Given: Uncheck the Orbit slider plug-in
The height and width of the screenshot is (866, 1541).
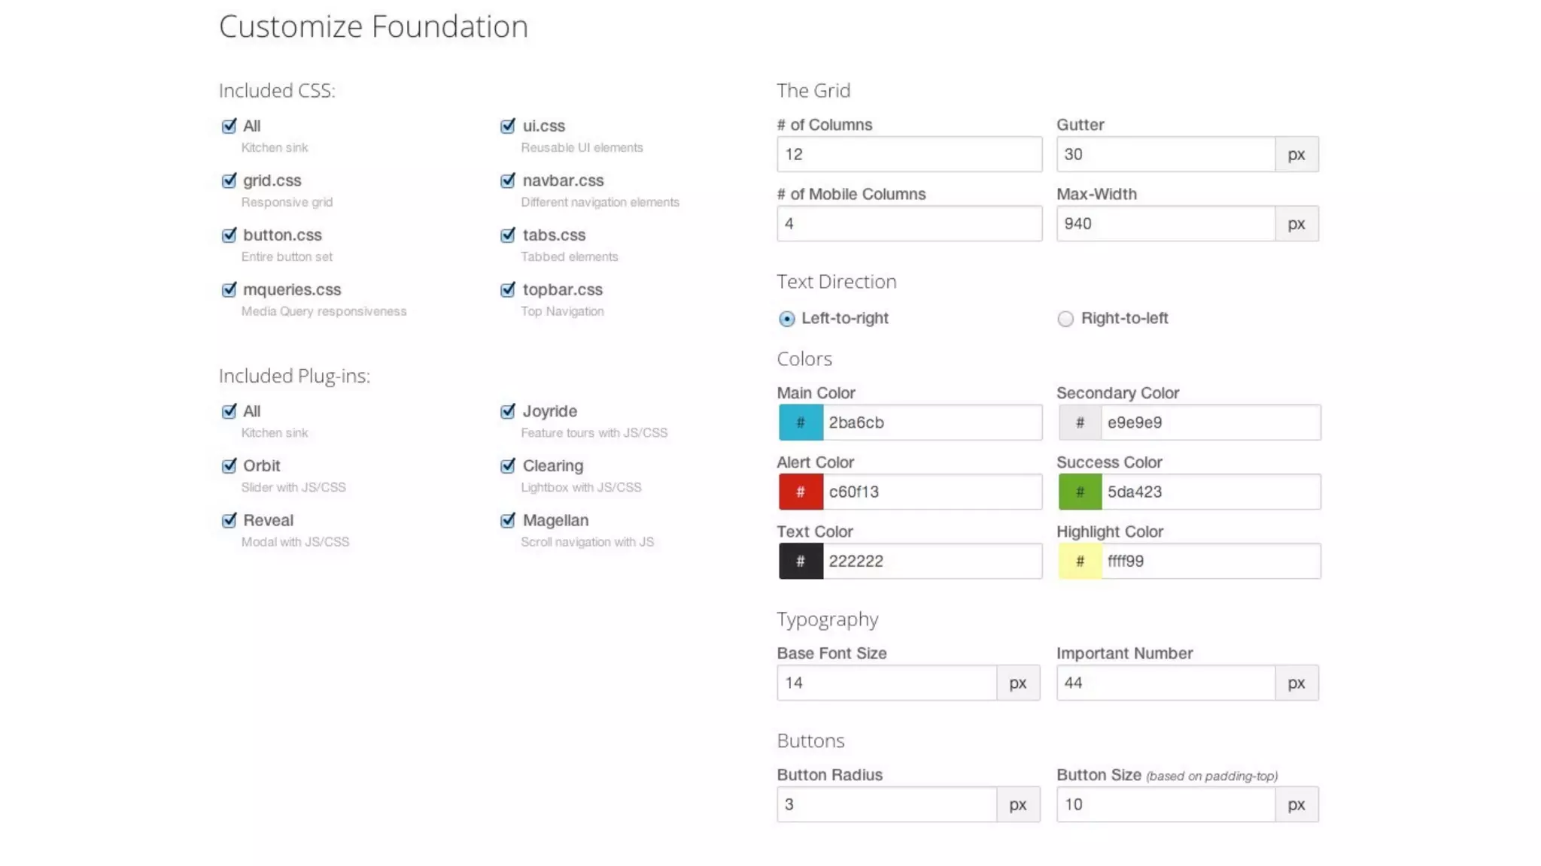Looking at the screenshot, I should (x=229, y=466).
